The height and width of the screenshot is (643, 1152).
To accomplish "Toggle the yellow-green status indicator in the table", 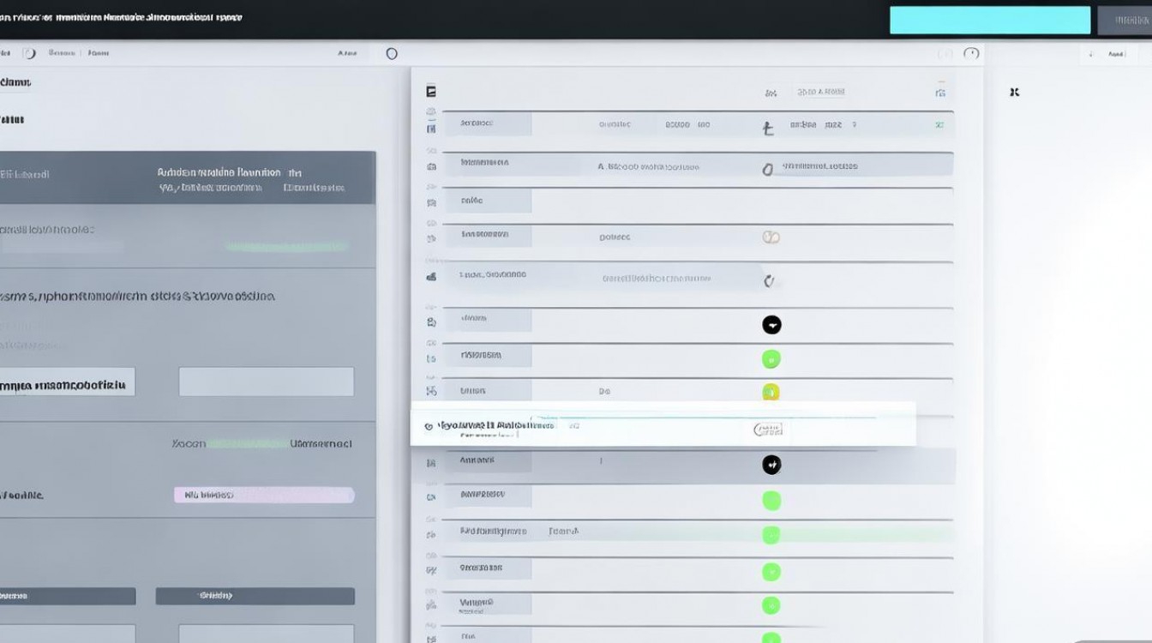I will click(x=771, y=393).
